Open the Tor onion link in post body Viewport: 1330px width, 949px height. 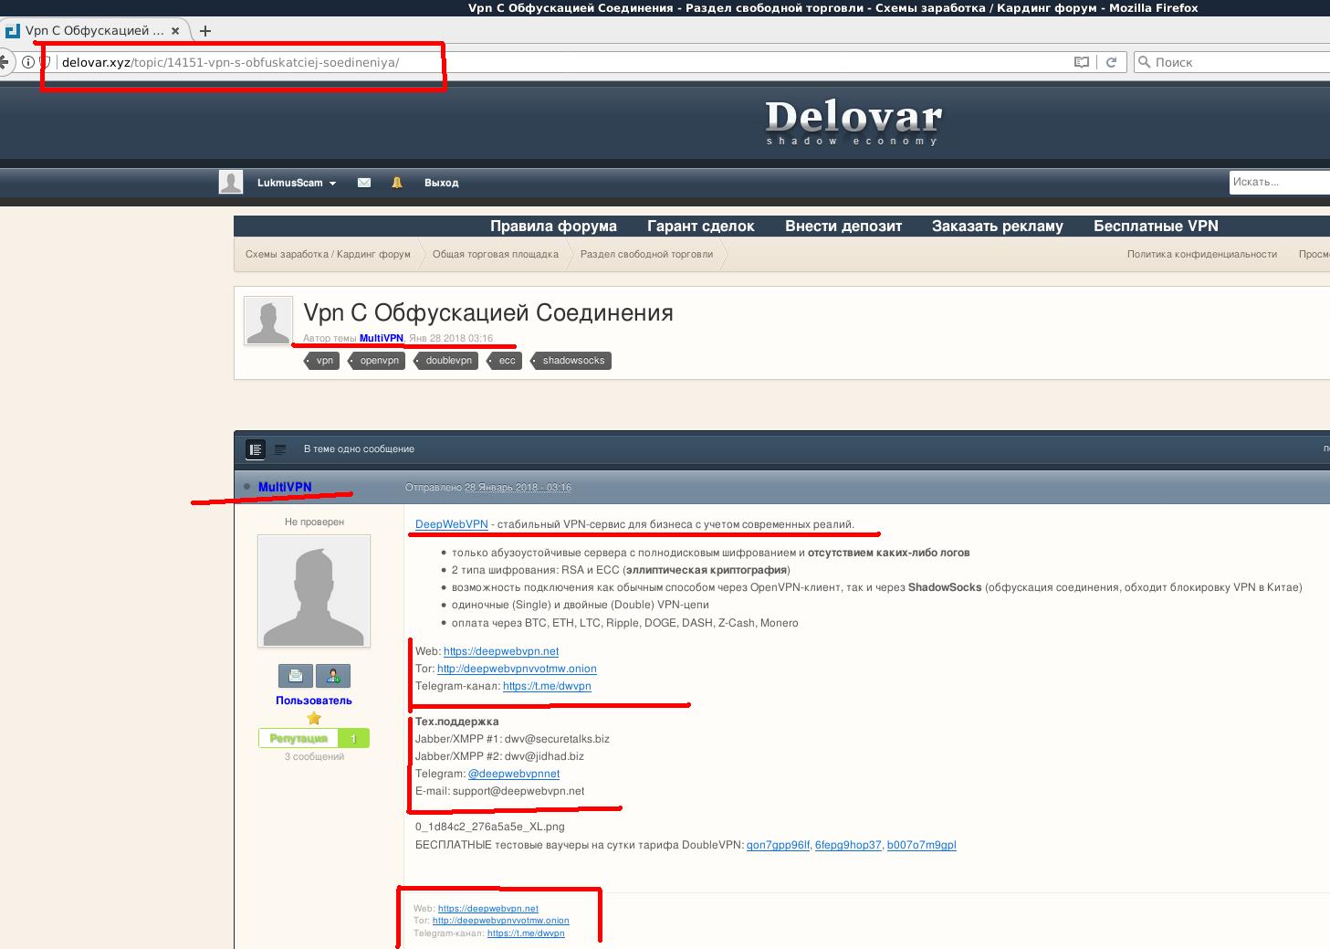click(x=517, y=669)
